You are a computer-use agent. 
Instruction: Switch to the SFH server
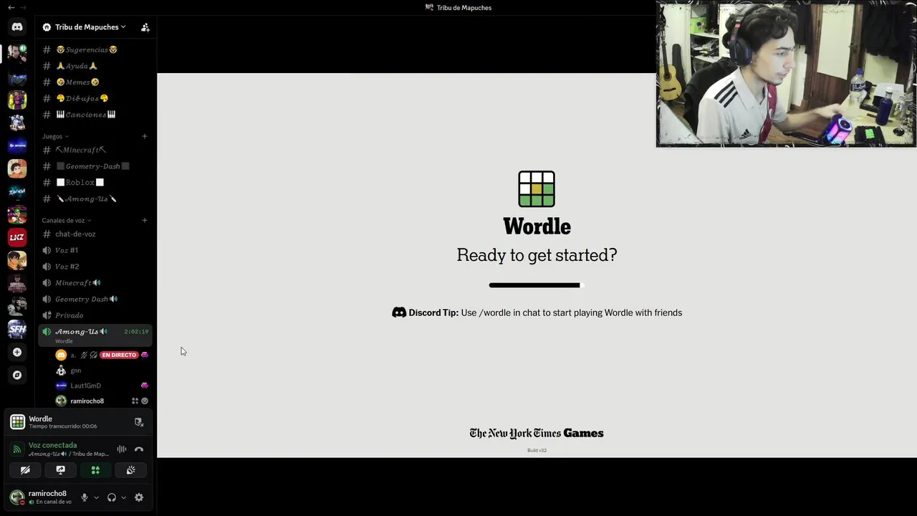point(17,329)
